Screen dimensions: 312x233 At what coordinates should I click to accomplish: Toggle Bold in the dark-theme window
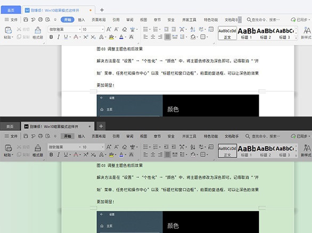[51, 154]
